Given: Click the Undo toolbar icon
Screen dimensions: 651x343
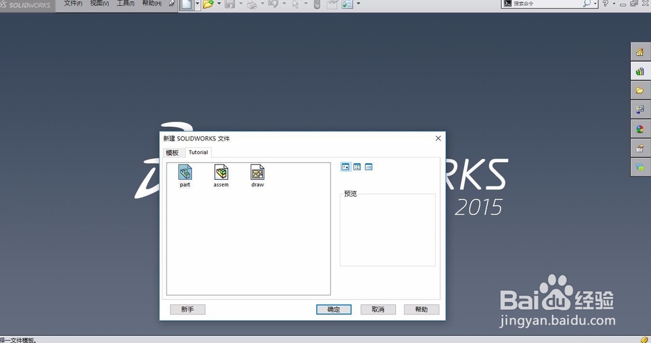Looking at the screenshot, I should click(273, 4).
